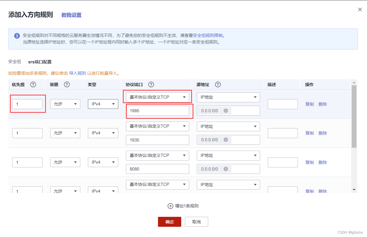The image size is (367, 237).
Task: Open protocol dropdown above port 1985
Action: 157,97
